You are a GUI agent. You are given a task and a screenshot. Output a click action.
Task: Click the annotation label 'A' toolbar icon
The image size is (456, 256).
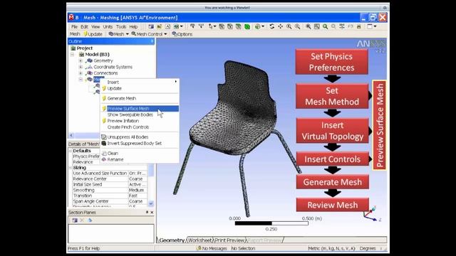pos(168,27)
